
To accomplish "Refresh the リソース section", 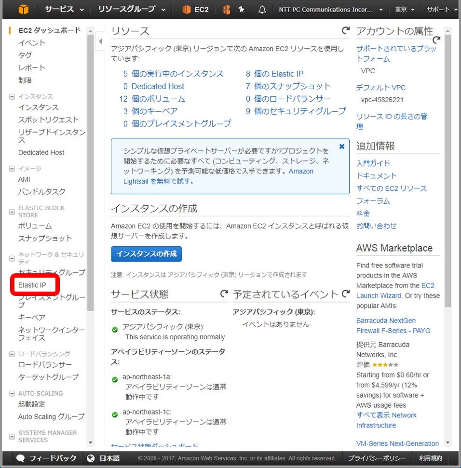I will click(345, 30).
